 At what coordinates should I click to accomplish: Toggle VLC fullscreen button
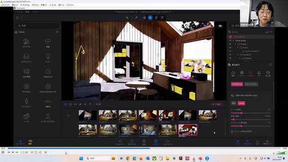(x=22, y=152)
